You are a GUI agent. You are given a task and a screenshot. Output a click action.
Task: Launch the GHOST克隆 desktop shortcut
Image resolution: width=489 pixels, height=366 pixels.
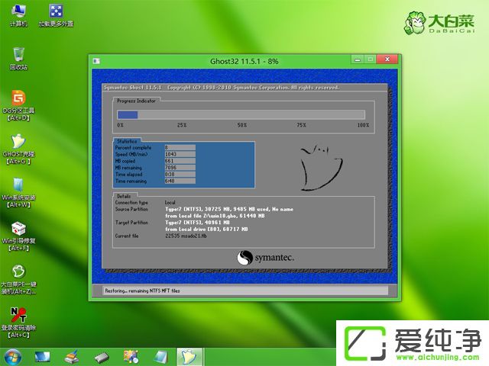point(18,143)
